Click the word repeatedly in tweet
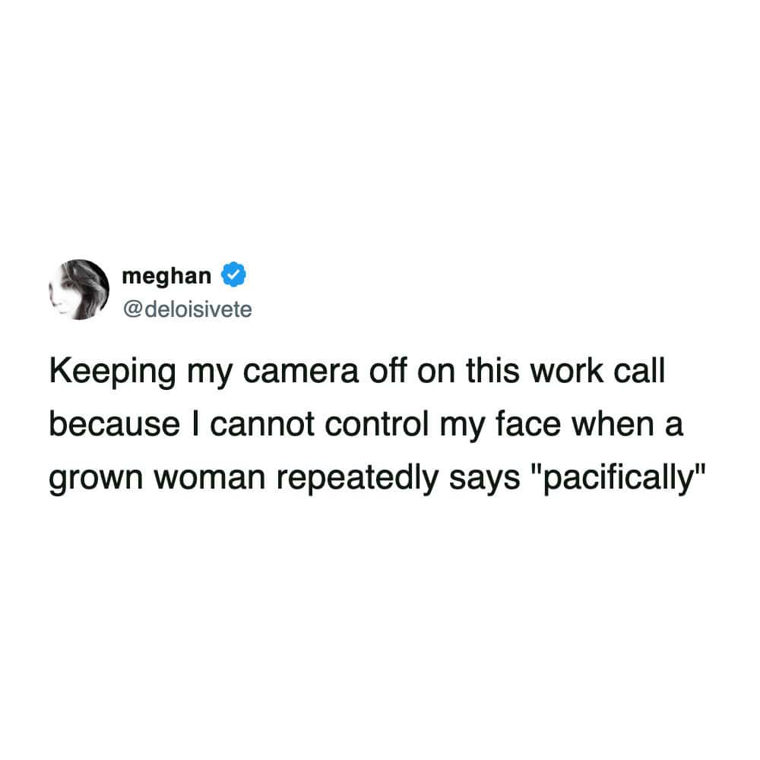This screenshot has height=760, width=760. coord(357,478)
